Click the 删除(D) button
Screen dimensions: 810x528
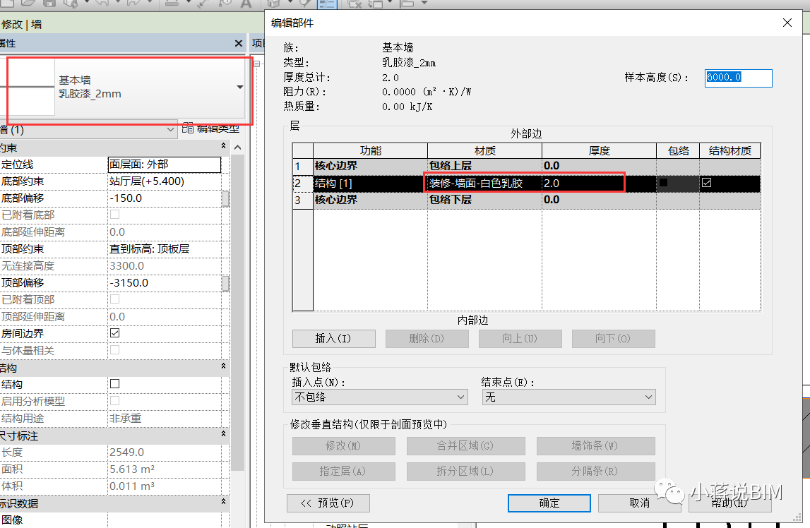[427, 339]
